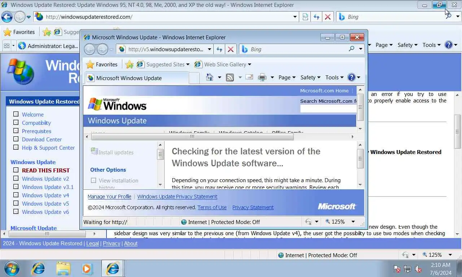Click Help icon in front window toolbar
The height and width of the screenshot is (277, 462).
pos(352,77)
